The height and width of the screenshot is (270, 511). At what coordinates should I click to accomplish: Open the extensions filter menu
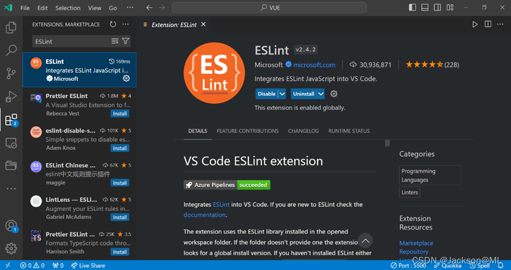(125, 41)
